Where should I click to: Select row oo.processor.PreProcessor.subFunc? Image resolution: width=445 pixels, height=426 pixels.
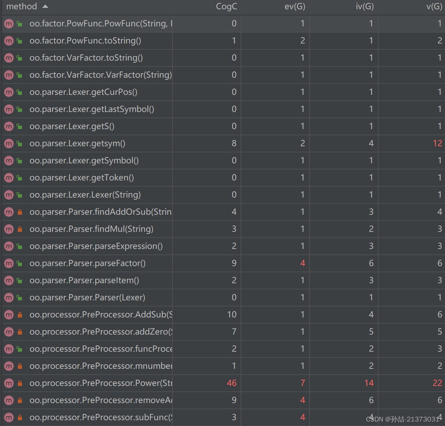[223, 417]
